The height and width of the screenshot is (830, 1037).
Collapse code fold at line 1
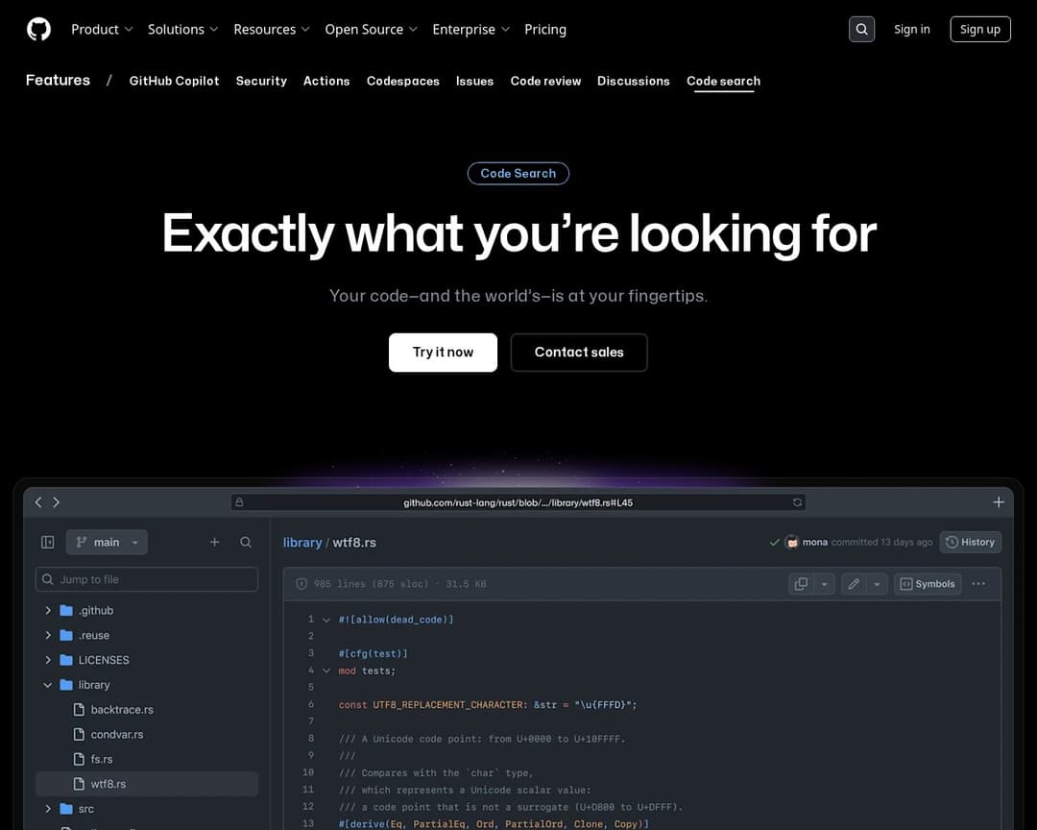(x=326, y=621)
